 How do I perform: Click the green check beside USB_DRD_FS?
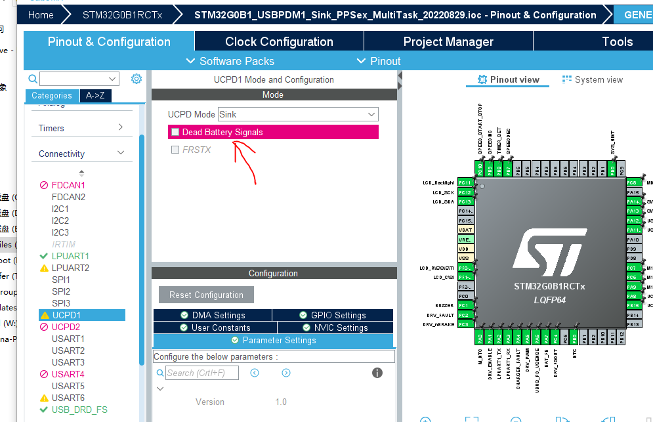43,410
